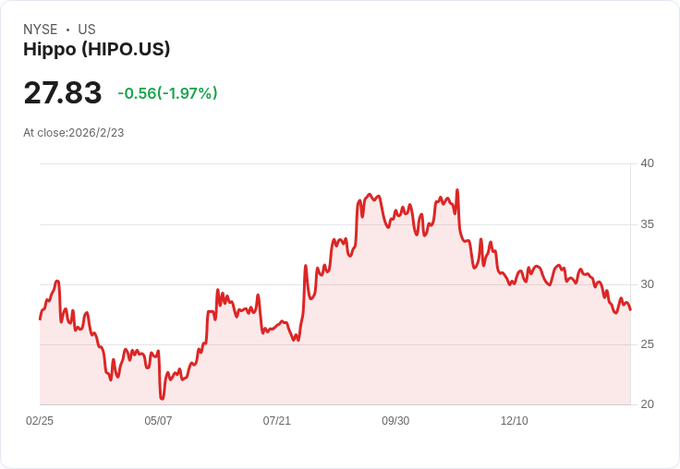
Task: Click the US market label
Action: click(87, 30)
